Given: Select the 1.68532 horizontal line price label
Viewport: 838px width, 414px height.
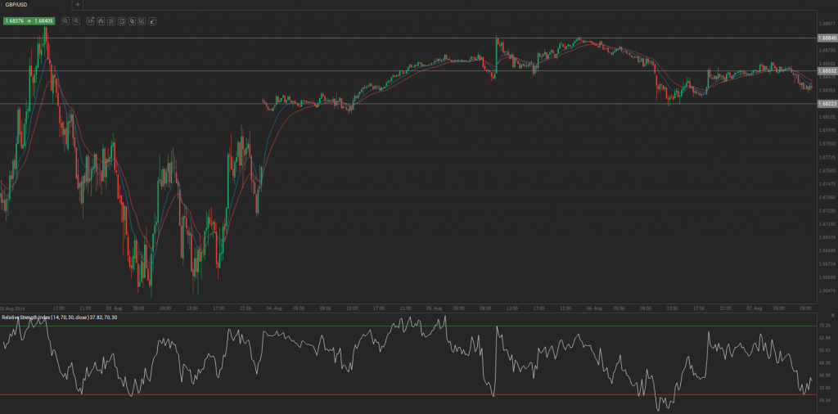Looking at the screenshot, I should [x=827, y=70].
